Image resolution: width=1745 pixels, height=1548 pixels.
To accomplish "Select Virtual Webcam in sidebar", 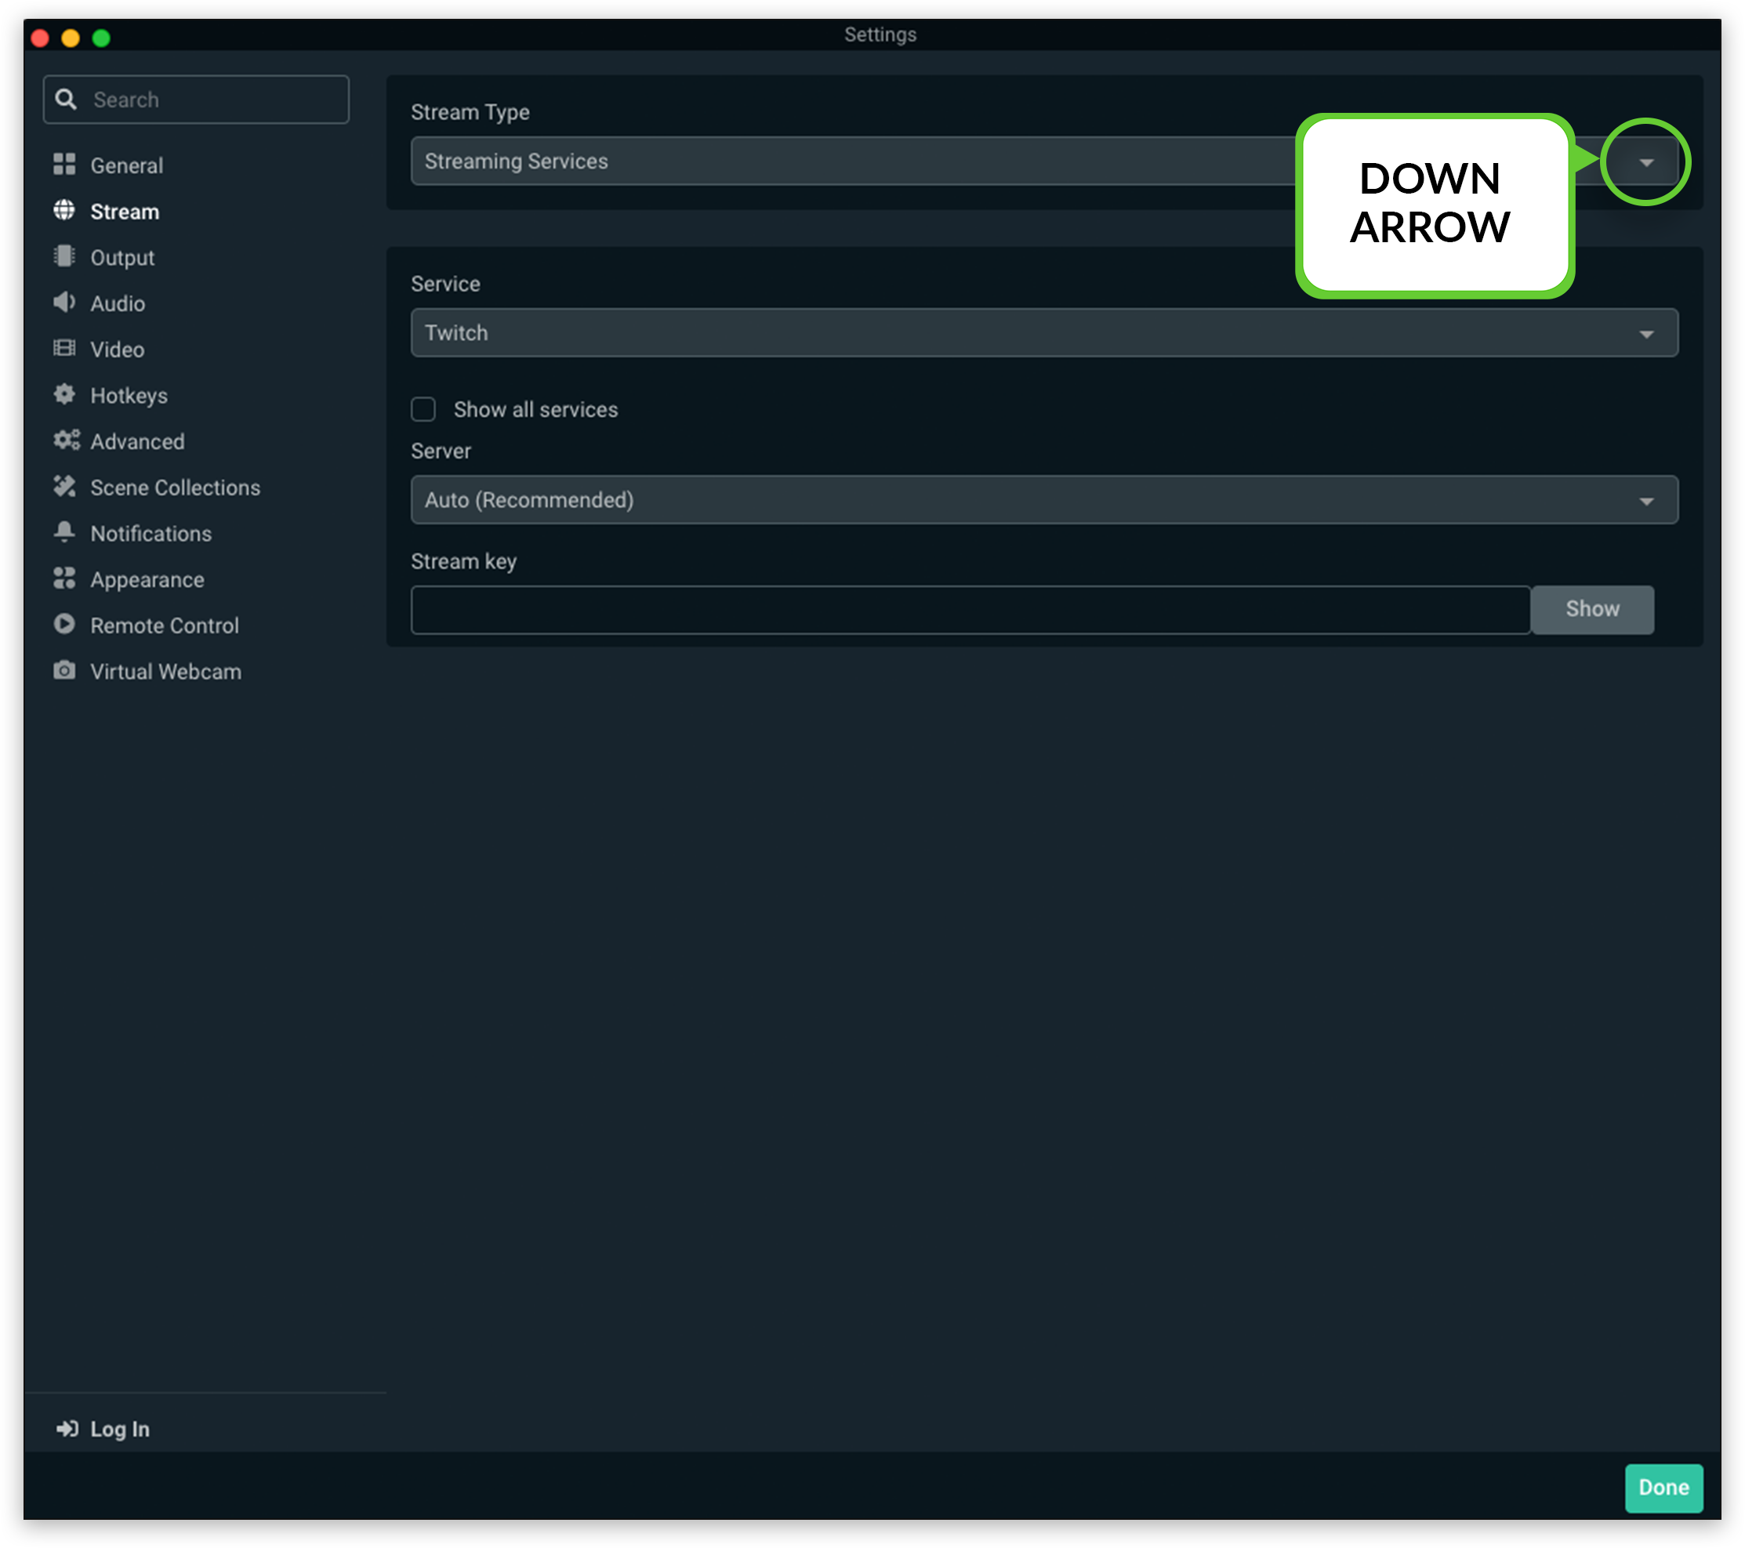I will (165, 672).
